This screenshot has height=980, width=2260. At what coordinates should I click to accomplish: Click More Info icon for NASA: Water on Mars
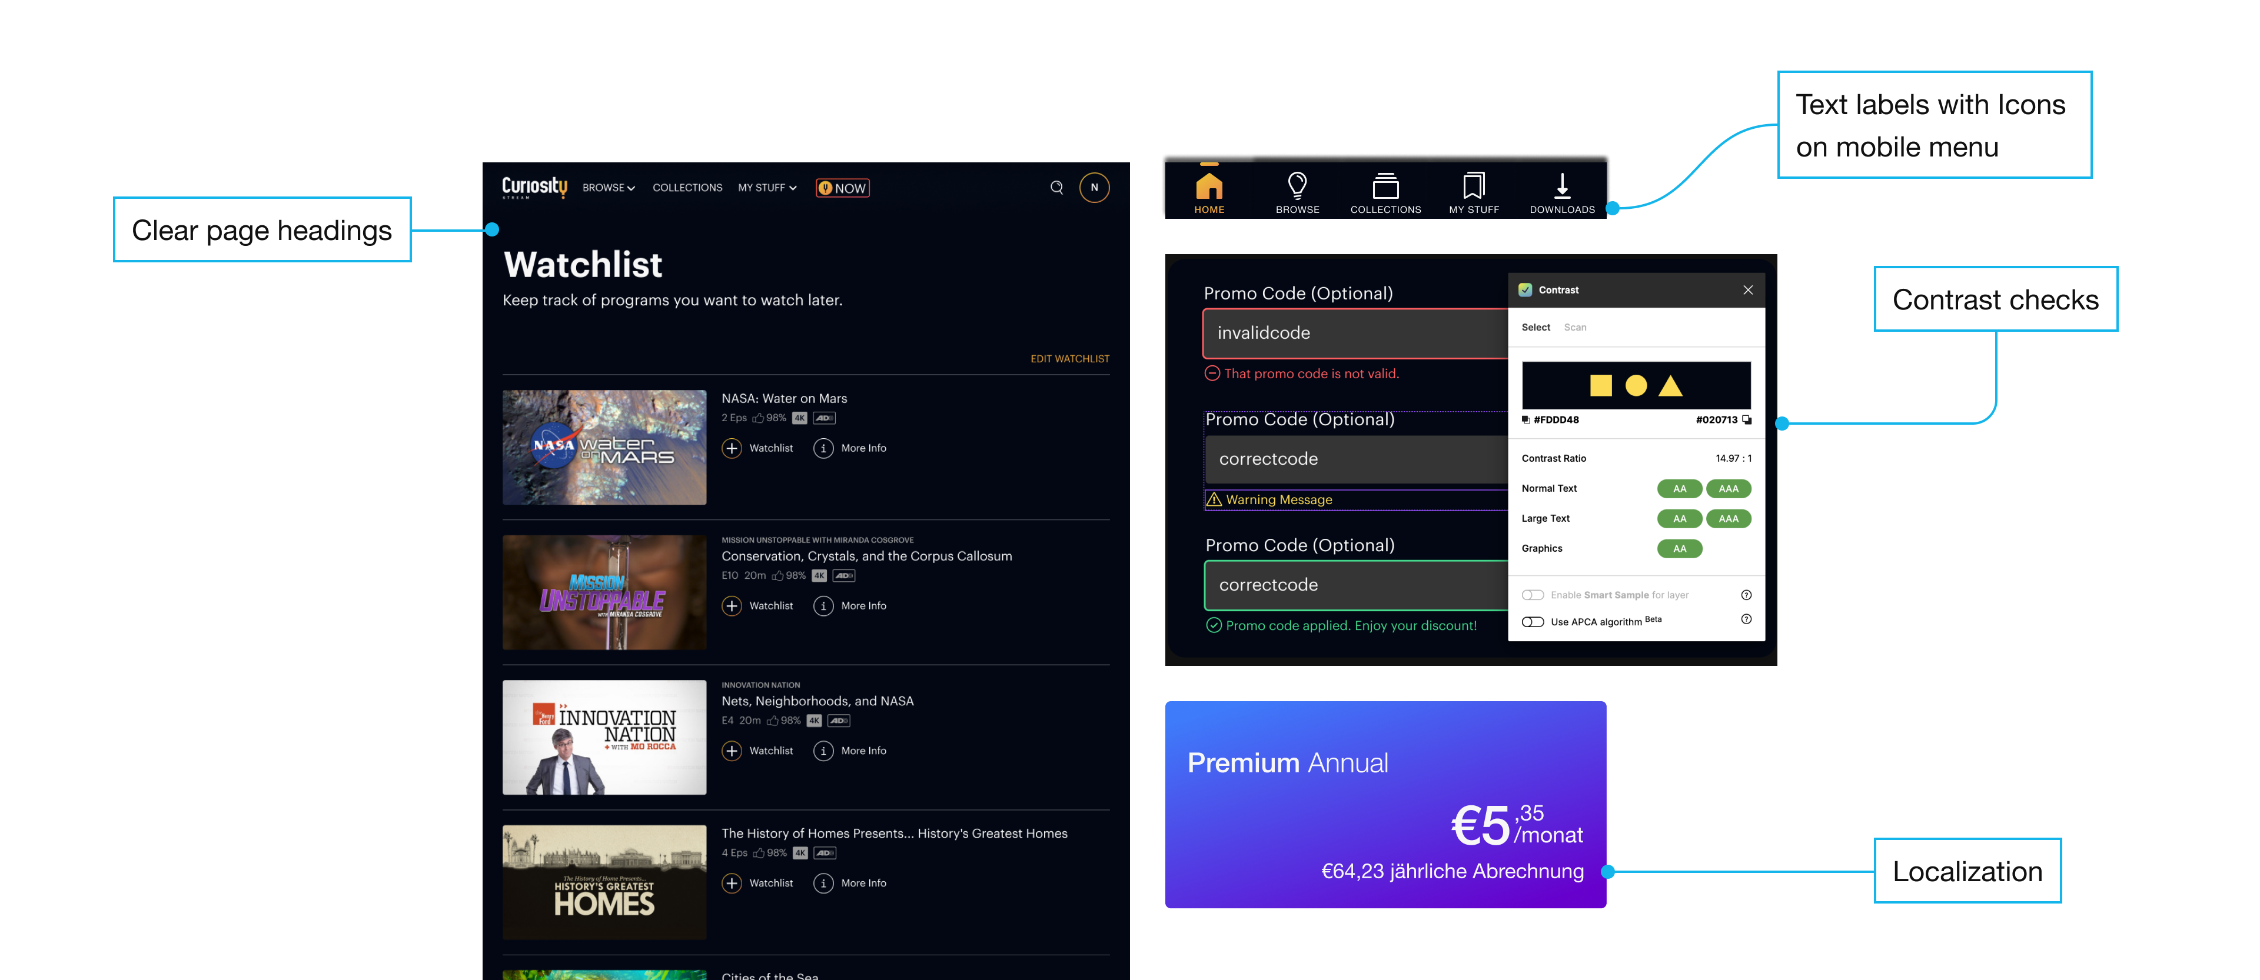(823, 448)
